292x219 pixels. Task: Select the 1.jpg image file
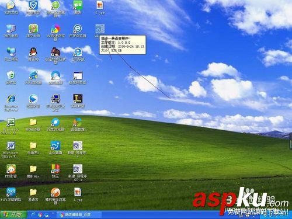(x=78, y=194)
